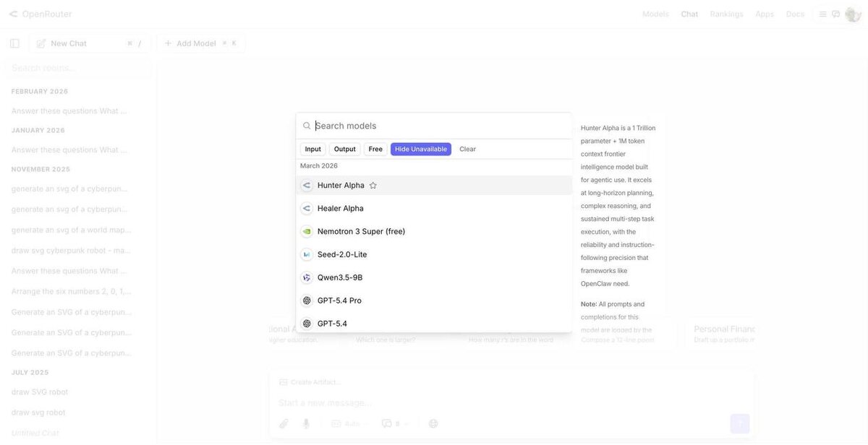The width and height of the screenshot is (868, 445).
Task: Switch to the Chat navigation tab
Action: (x=689, y=14)
